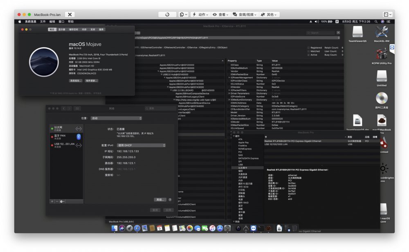Click the refresh circular arrow in TeamViewer toolbar
The image size is (409, 252).
tap(167, 15)
